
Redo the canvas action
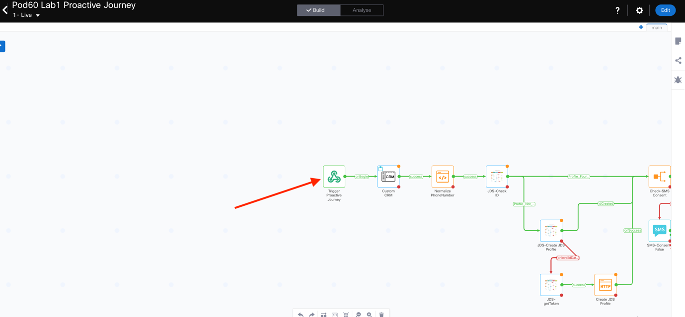pos(311,315)
